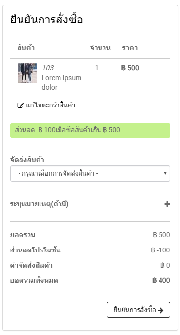Click the item price ฿ 500
Screen dimensions: 180x335
coord(130,68)
